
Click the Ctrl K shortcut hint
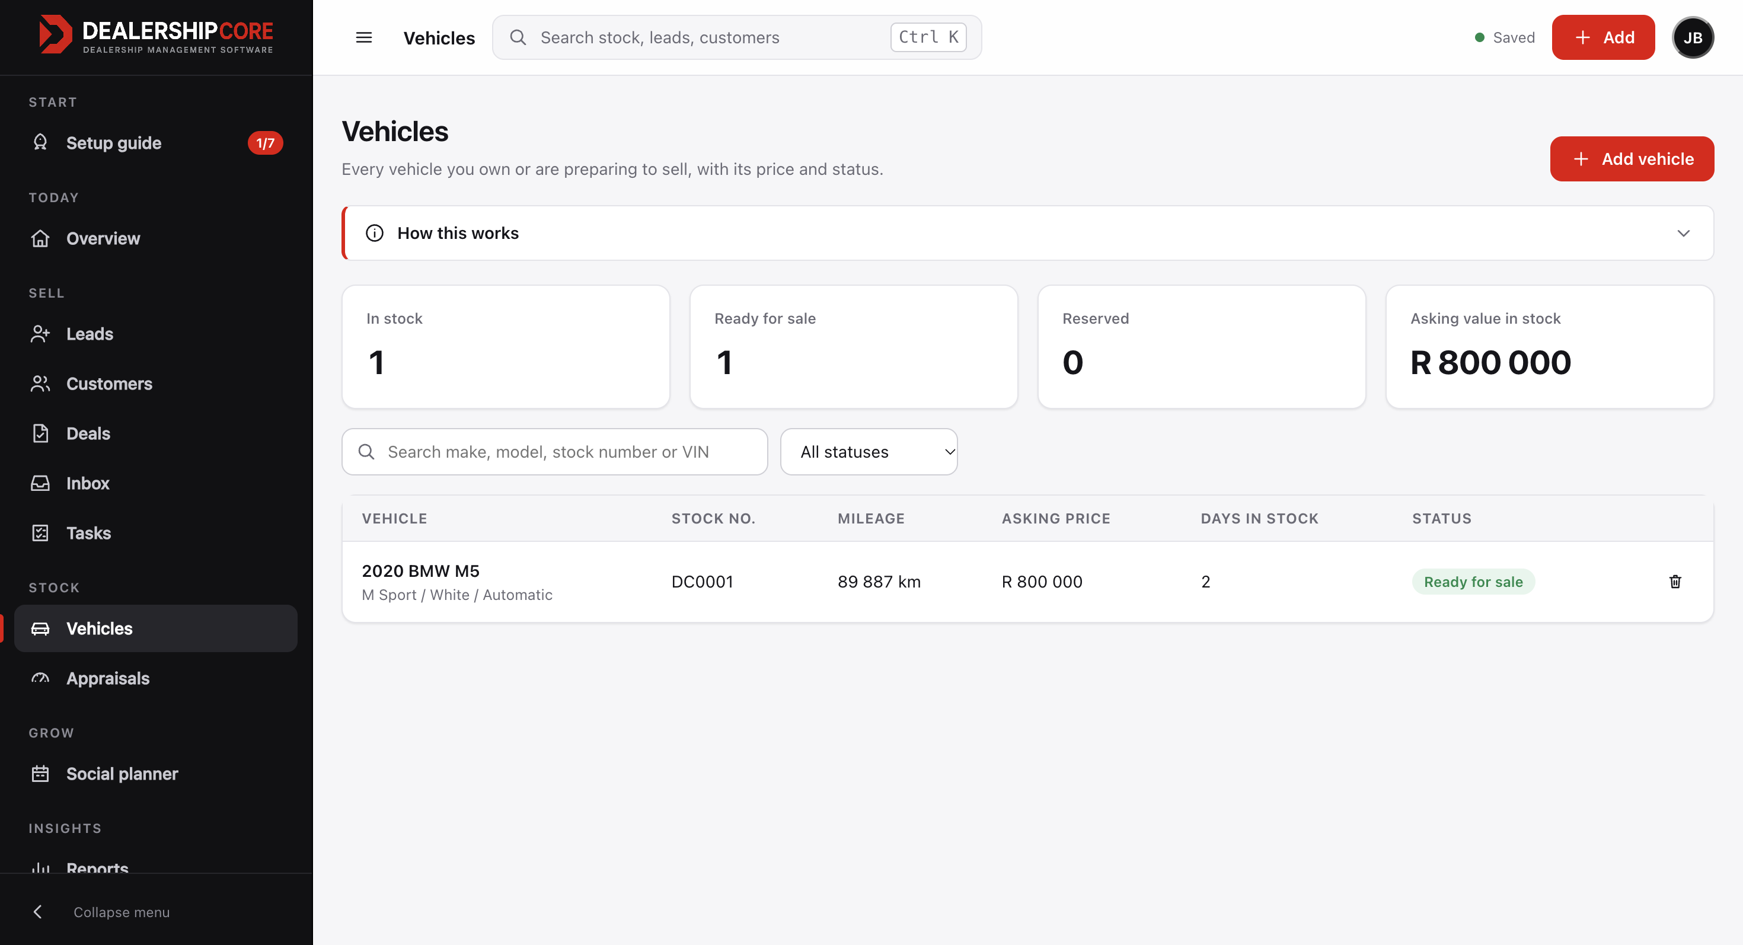coord(928,37)
